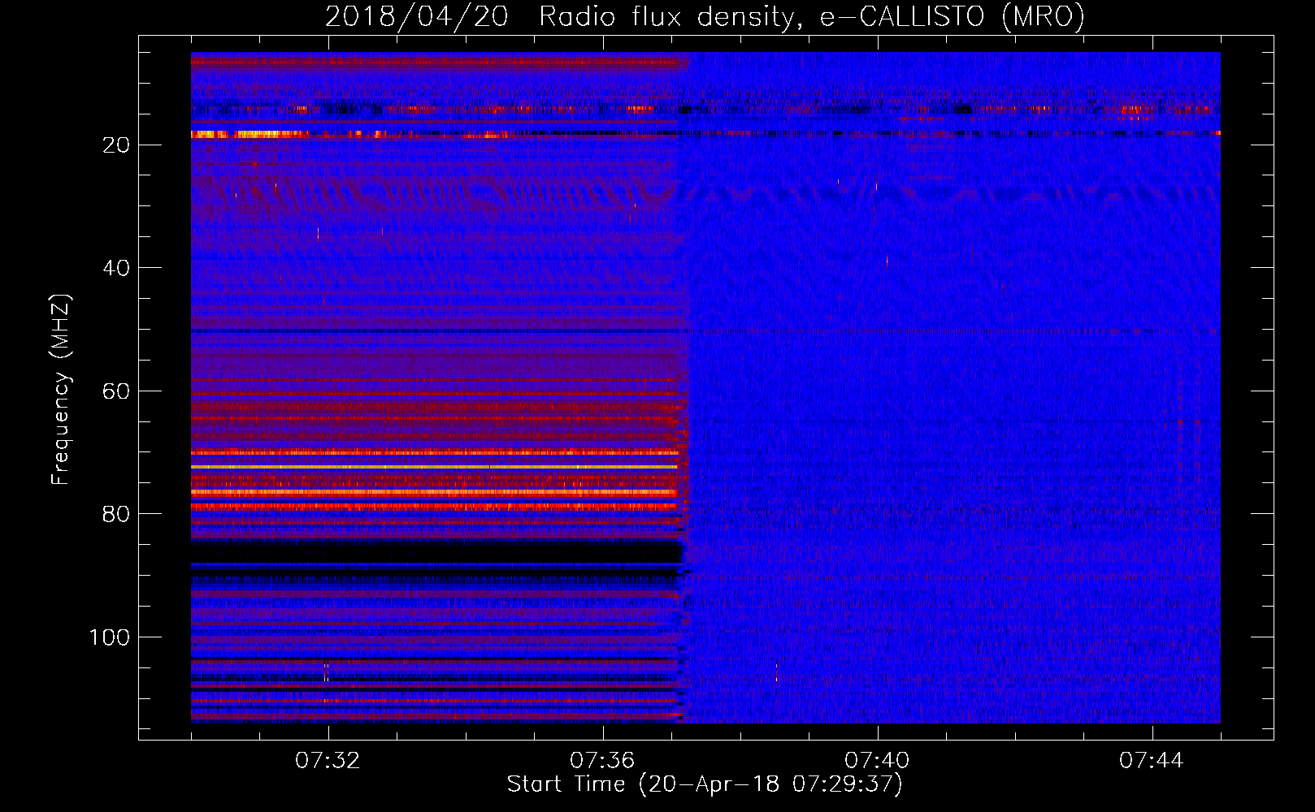
Task: Click the 07:40 time tick label
Action: point(877,761)
